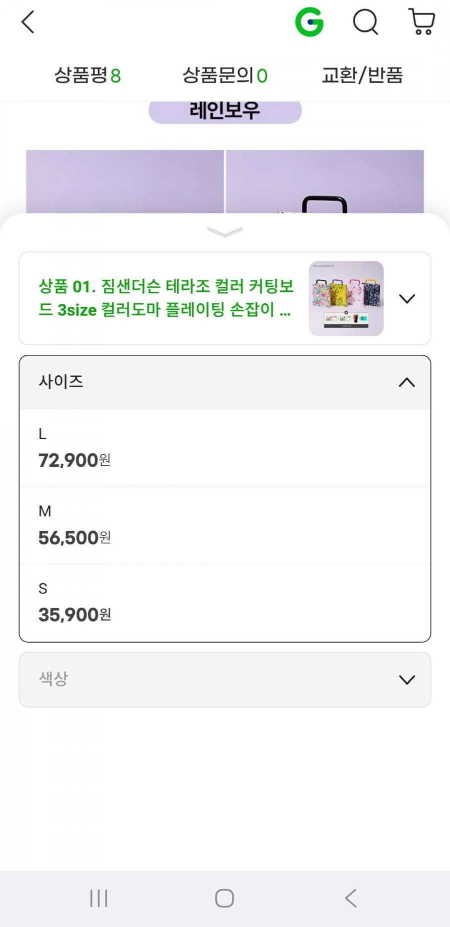
Task: Tap the back arrow at top left
Action: pos(28,22)
